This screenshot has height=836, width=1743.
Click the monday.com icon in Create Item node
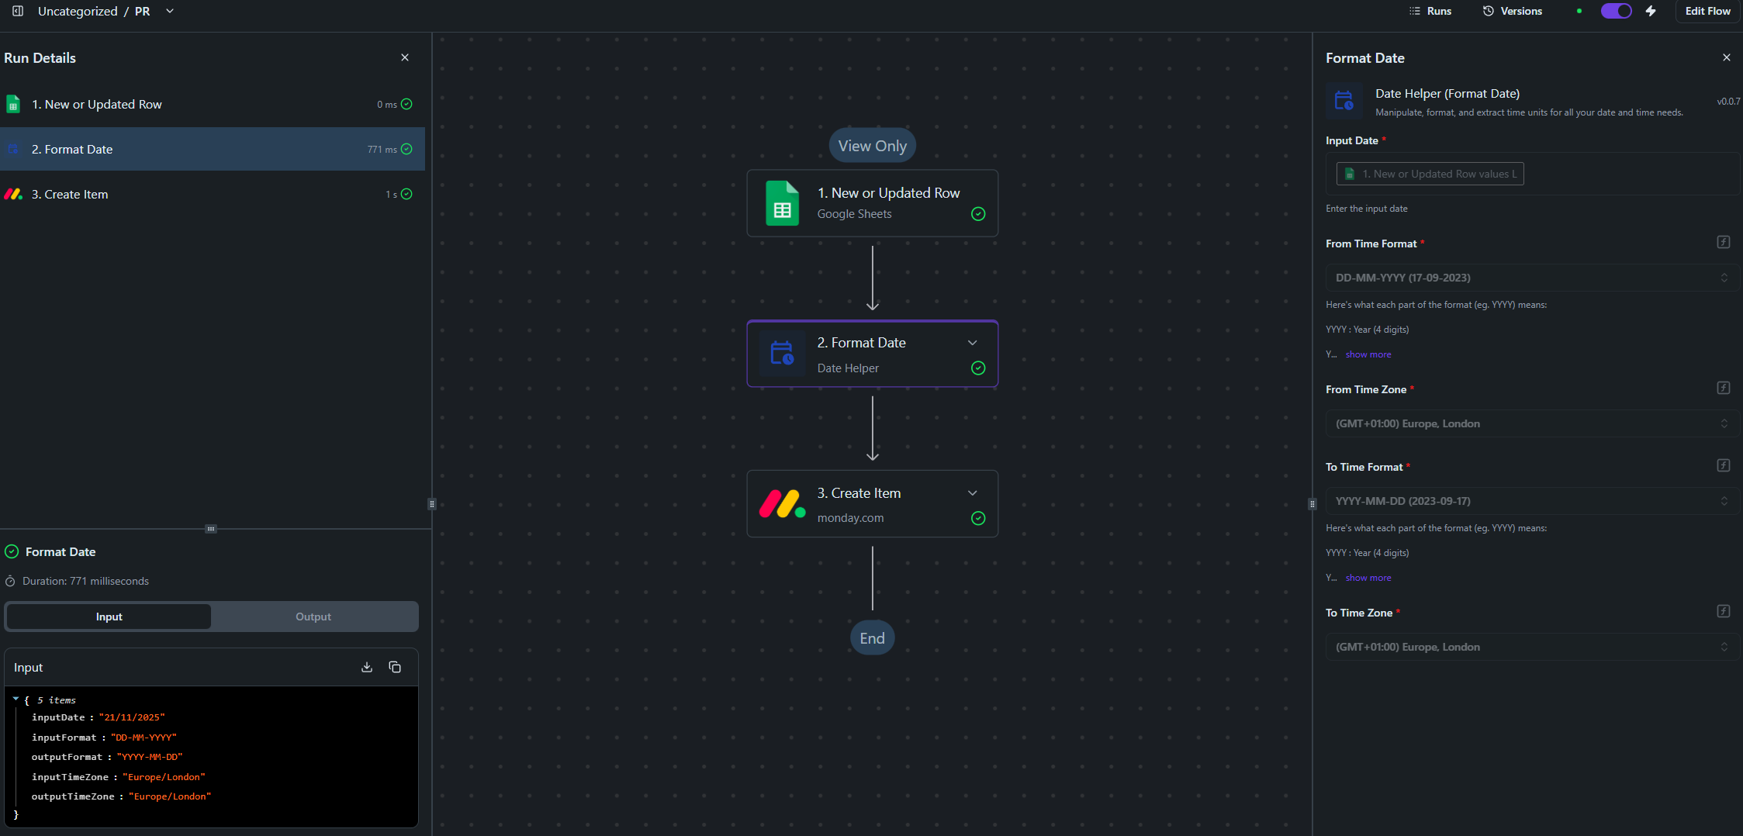(x=782, y=504)
